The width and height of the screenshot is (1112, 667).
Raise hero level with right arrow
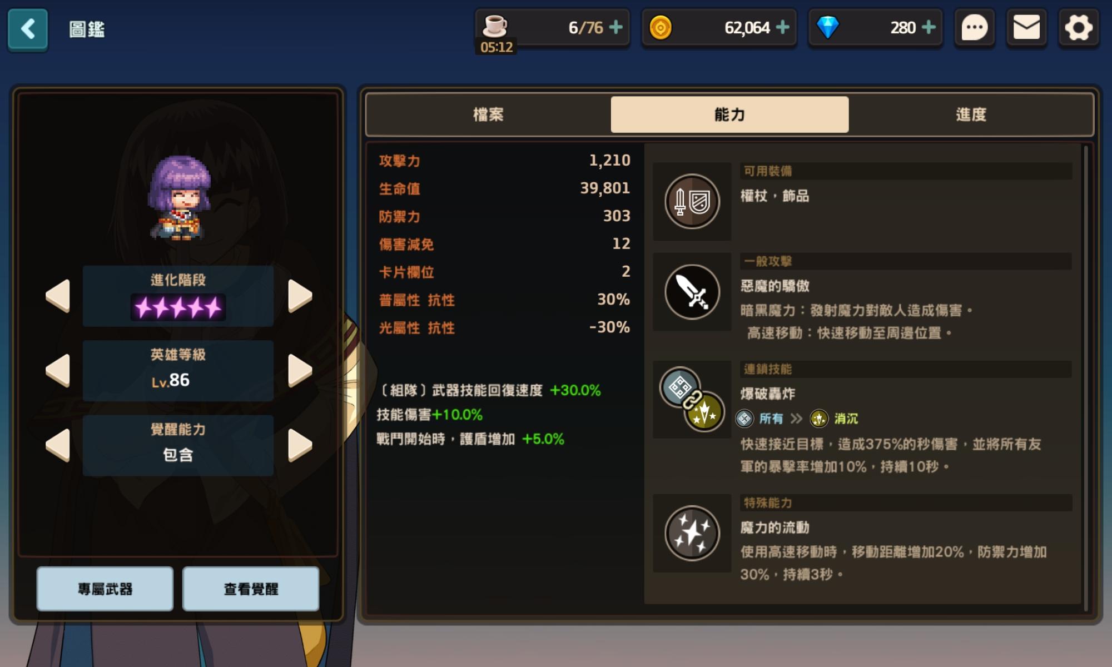(300, 371)
